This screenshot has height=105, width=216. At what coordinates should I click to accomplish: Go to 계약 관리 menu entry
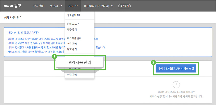tap(72, 49)
